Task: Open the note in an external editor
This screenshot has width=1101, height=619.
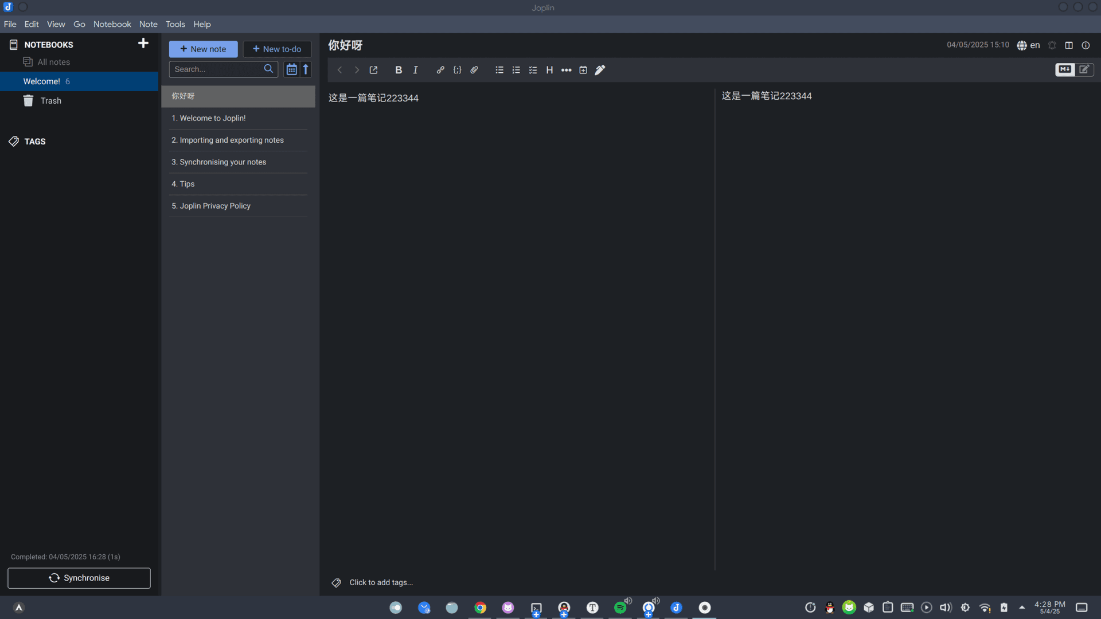Action: click(373, 70)
